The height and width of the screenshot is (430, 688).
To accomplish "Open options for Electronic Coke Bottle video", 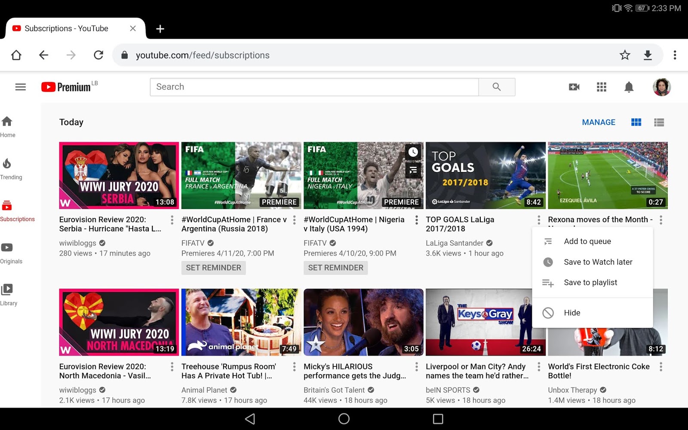I will coord(661,367).
